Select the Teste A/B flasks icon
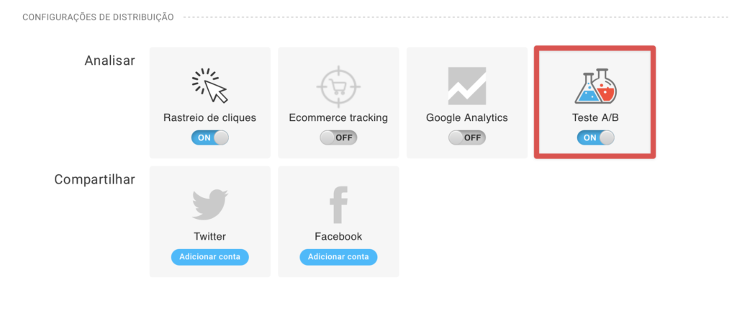737x311 pixels. [x=595, y=86]
